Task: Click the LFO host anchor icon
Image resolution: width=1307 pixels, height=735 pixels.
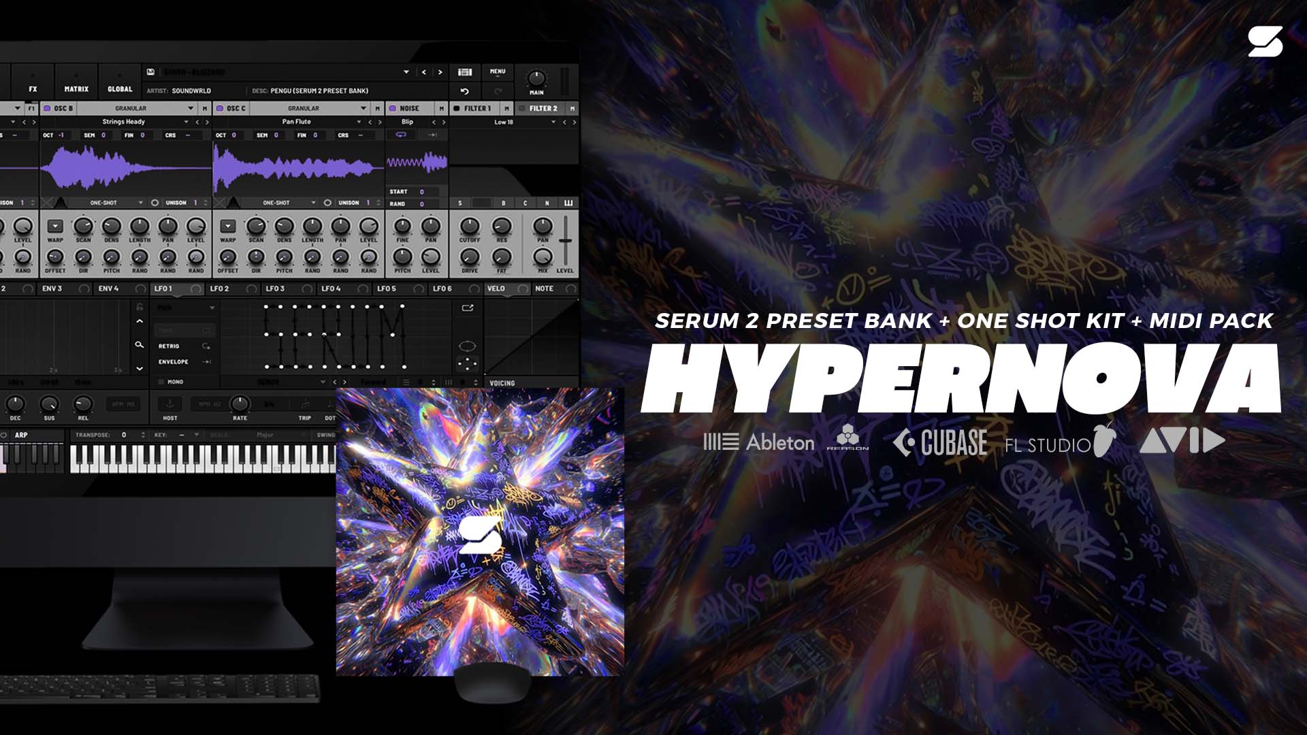Action: pyautogui.click(x=170, y=404)
